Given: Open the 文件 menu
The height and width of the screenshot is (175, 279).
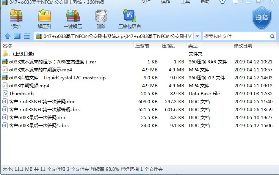Looking at the screenshot, I should [x=146, y=2].
